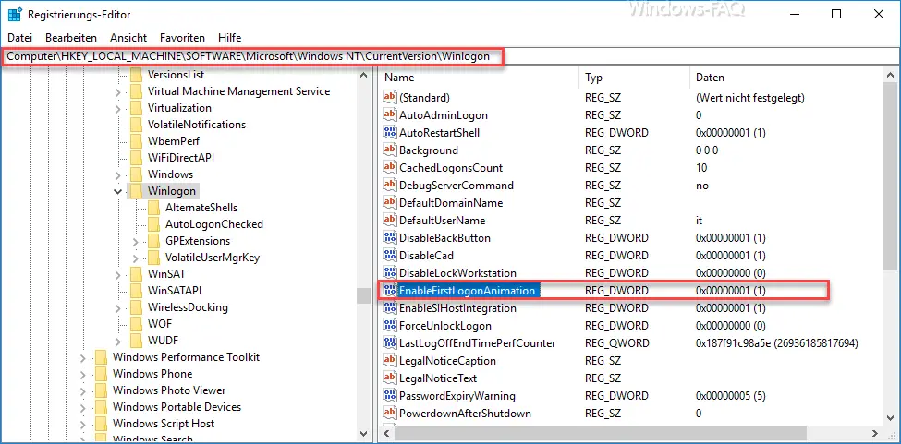
Task: Select the WOF key
Action: point(159,324)
